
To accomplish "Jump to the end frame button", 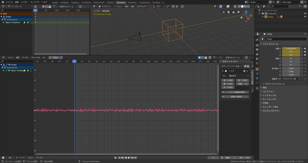I will pyautogui.click(x=136, y=158).
